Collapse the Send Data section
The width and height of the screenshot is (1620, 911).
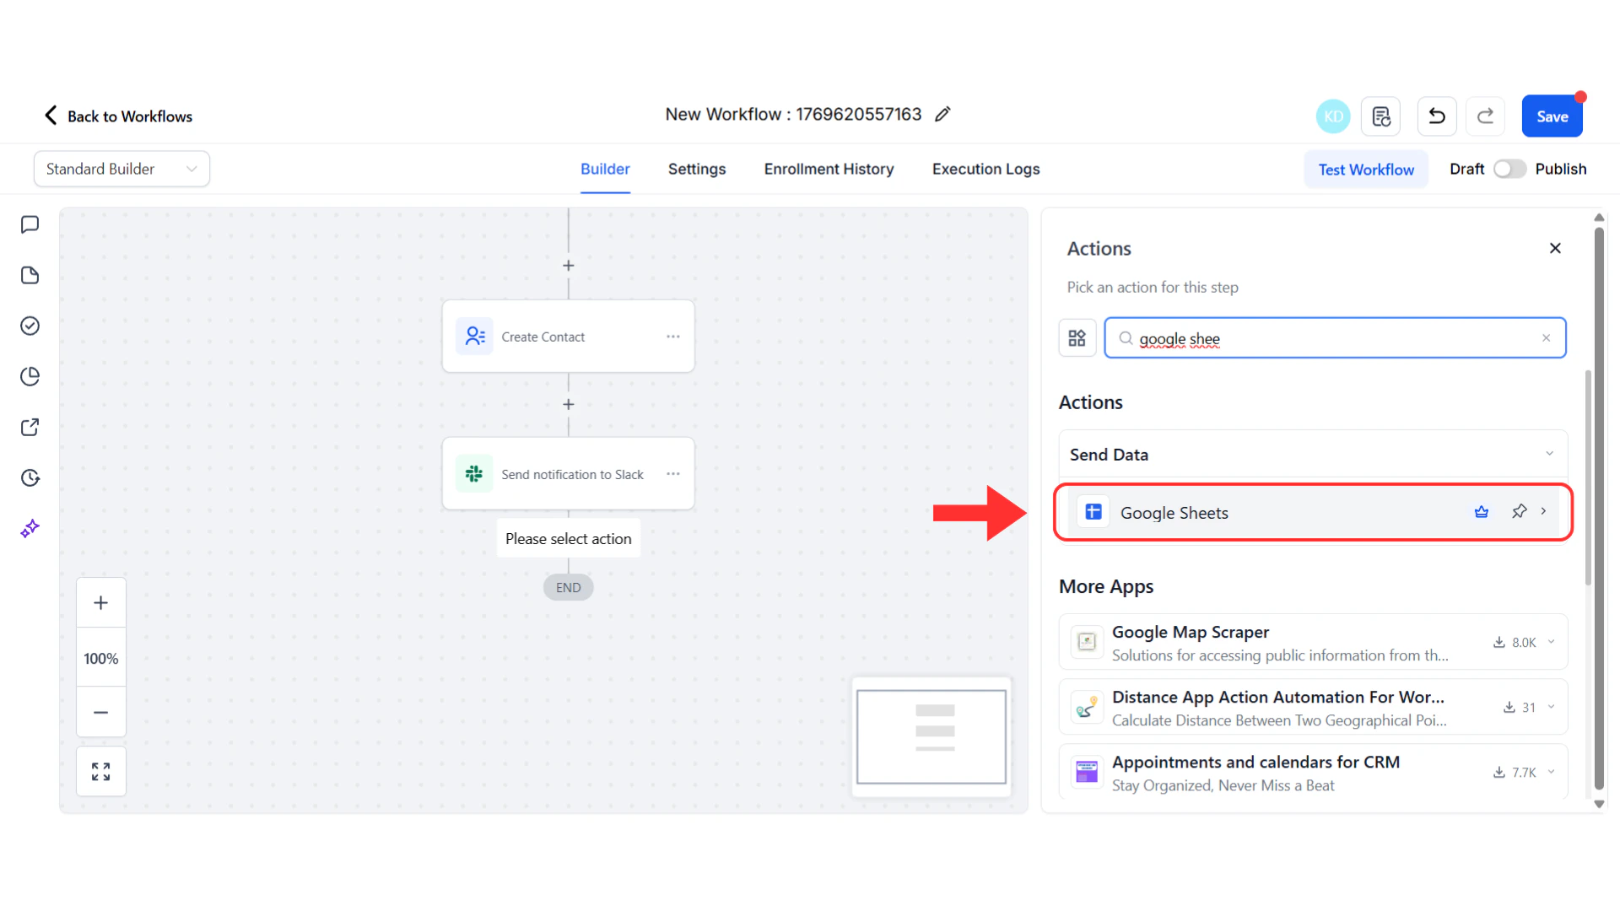point(1550,454)
